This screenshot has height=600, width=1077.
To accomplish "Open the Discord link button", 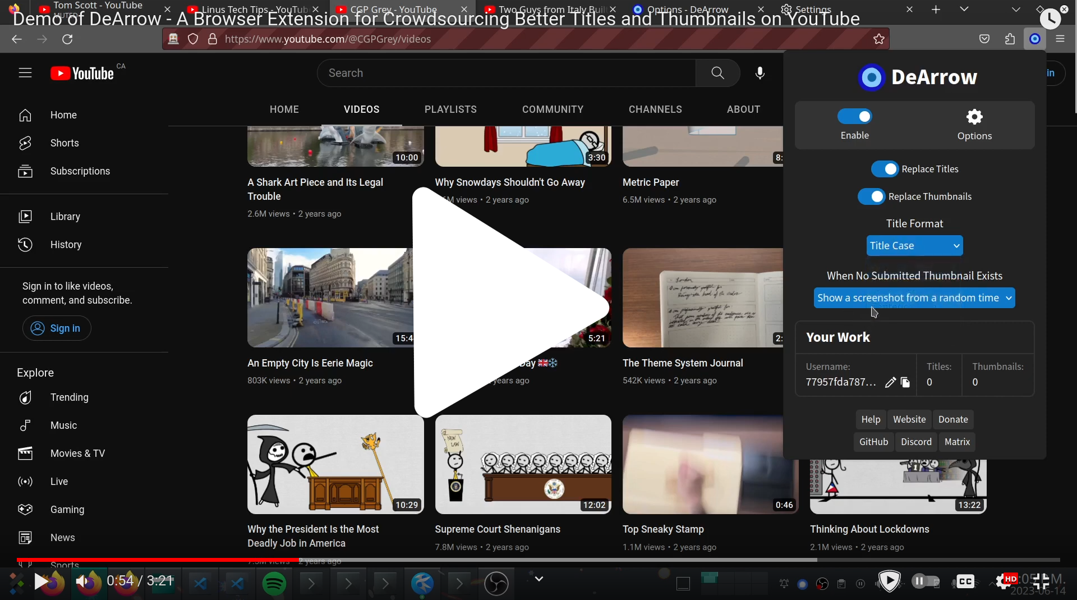I will point(916,442).
